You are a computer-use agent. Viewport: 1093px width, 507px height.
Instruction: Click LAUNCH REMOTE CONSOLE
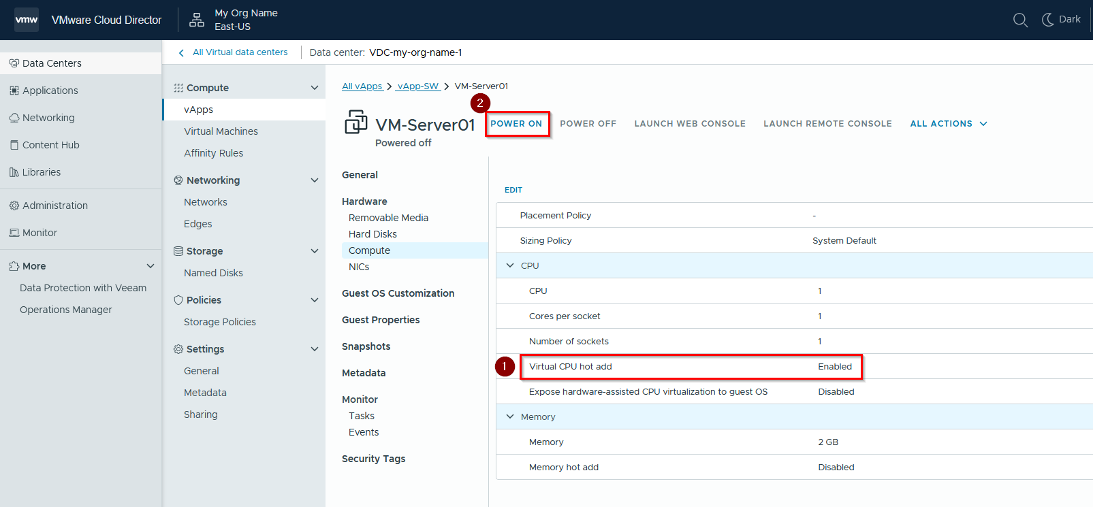coord(827,124)
